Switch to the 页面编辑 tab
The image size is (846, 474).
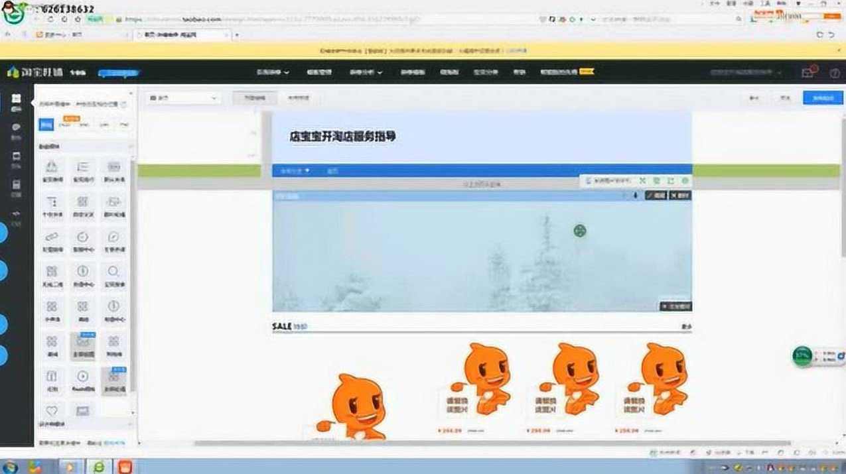tap(254, 98)
